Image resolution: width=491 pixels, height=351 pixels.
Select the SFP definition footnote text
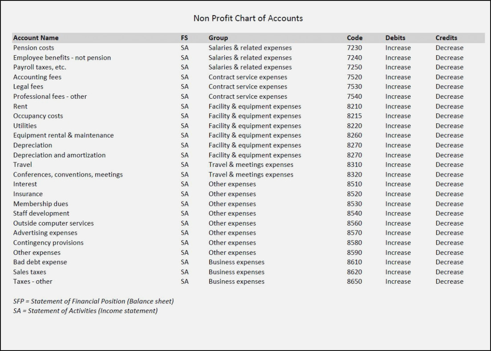coord(93,301)
